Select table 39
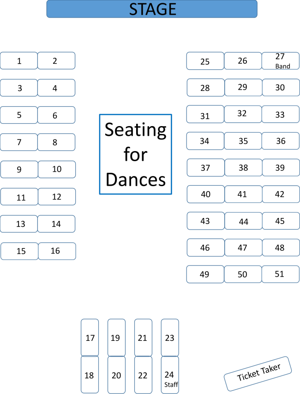Image resolution: width=300 pixels, height=394 pixels. click(x=281, y=167)
